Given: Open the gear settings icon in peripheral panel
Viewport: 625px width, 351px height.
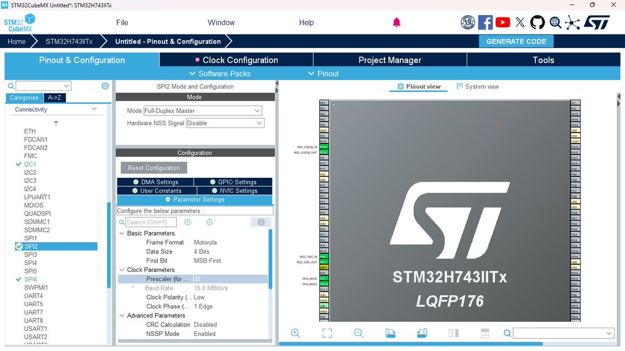Looking at the screenshot, I should pyautogui.click(x=105, y=86).
